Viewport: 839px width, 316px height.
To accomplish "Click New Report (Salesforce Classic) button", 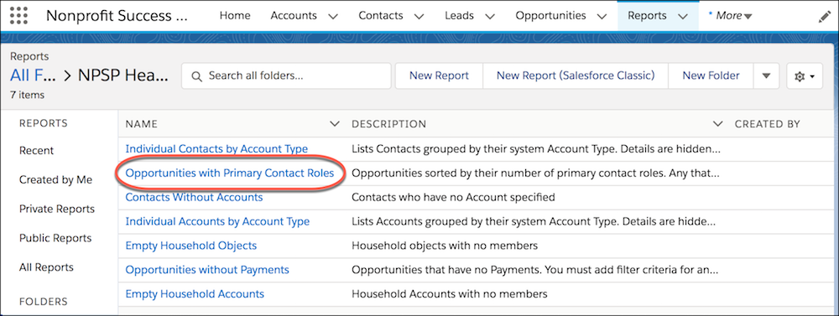I will 576,76.
